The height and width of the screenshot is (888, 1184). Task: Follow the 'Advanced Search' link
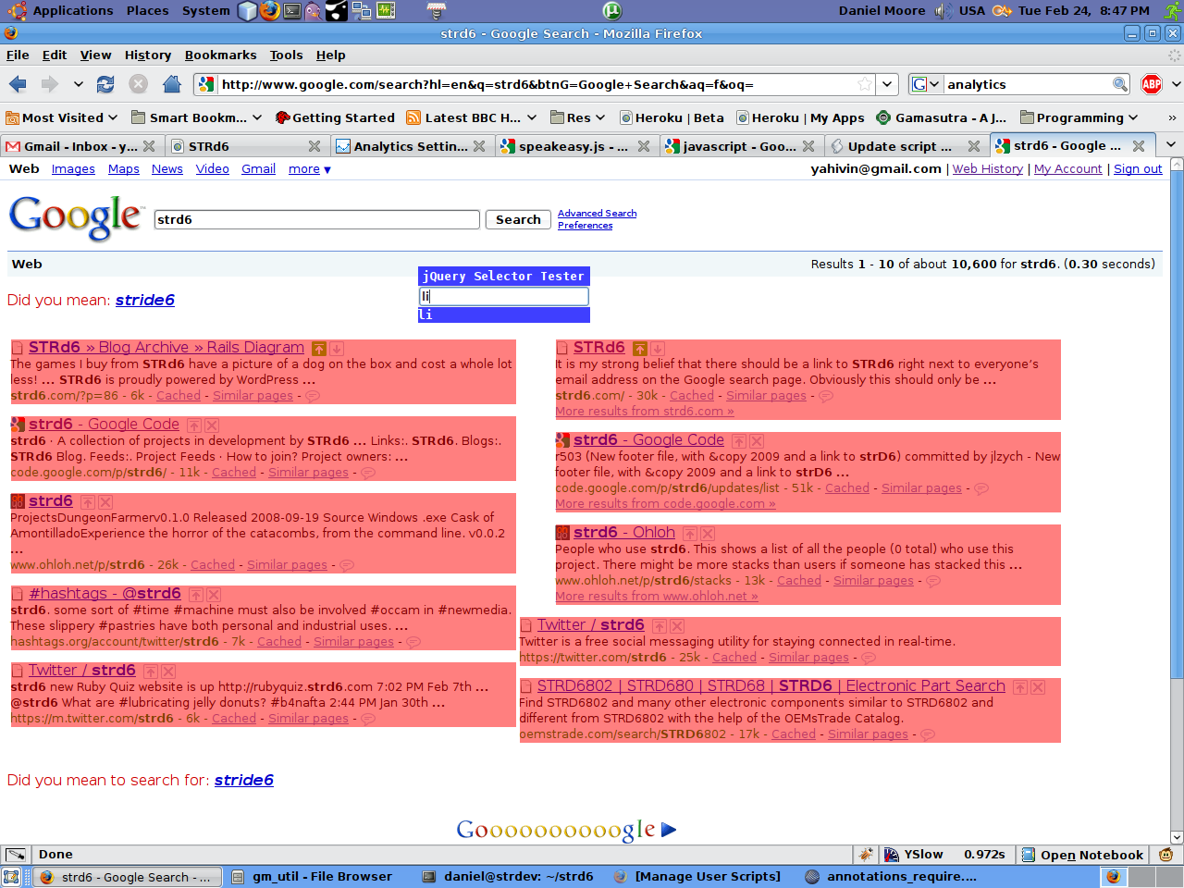[x=597, y=214]
